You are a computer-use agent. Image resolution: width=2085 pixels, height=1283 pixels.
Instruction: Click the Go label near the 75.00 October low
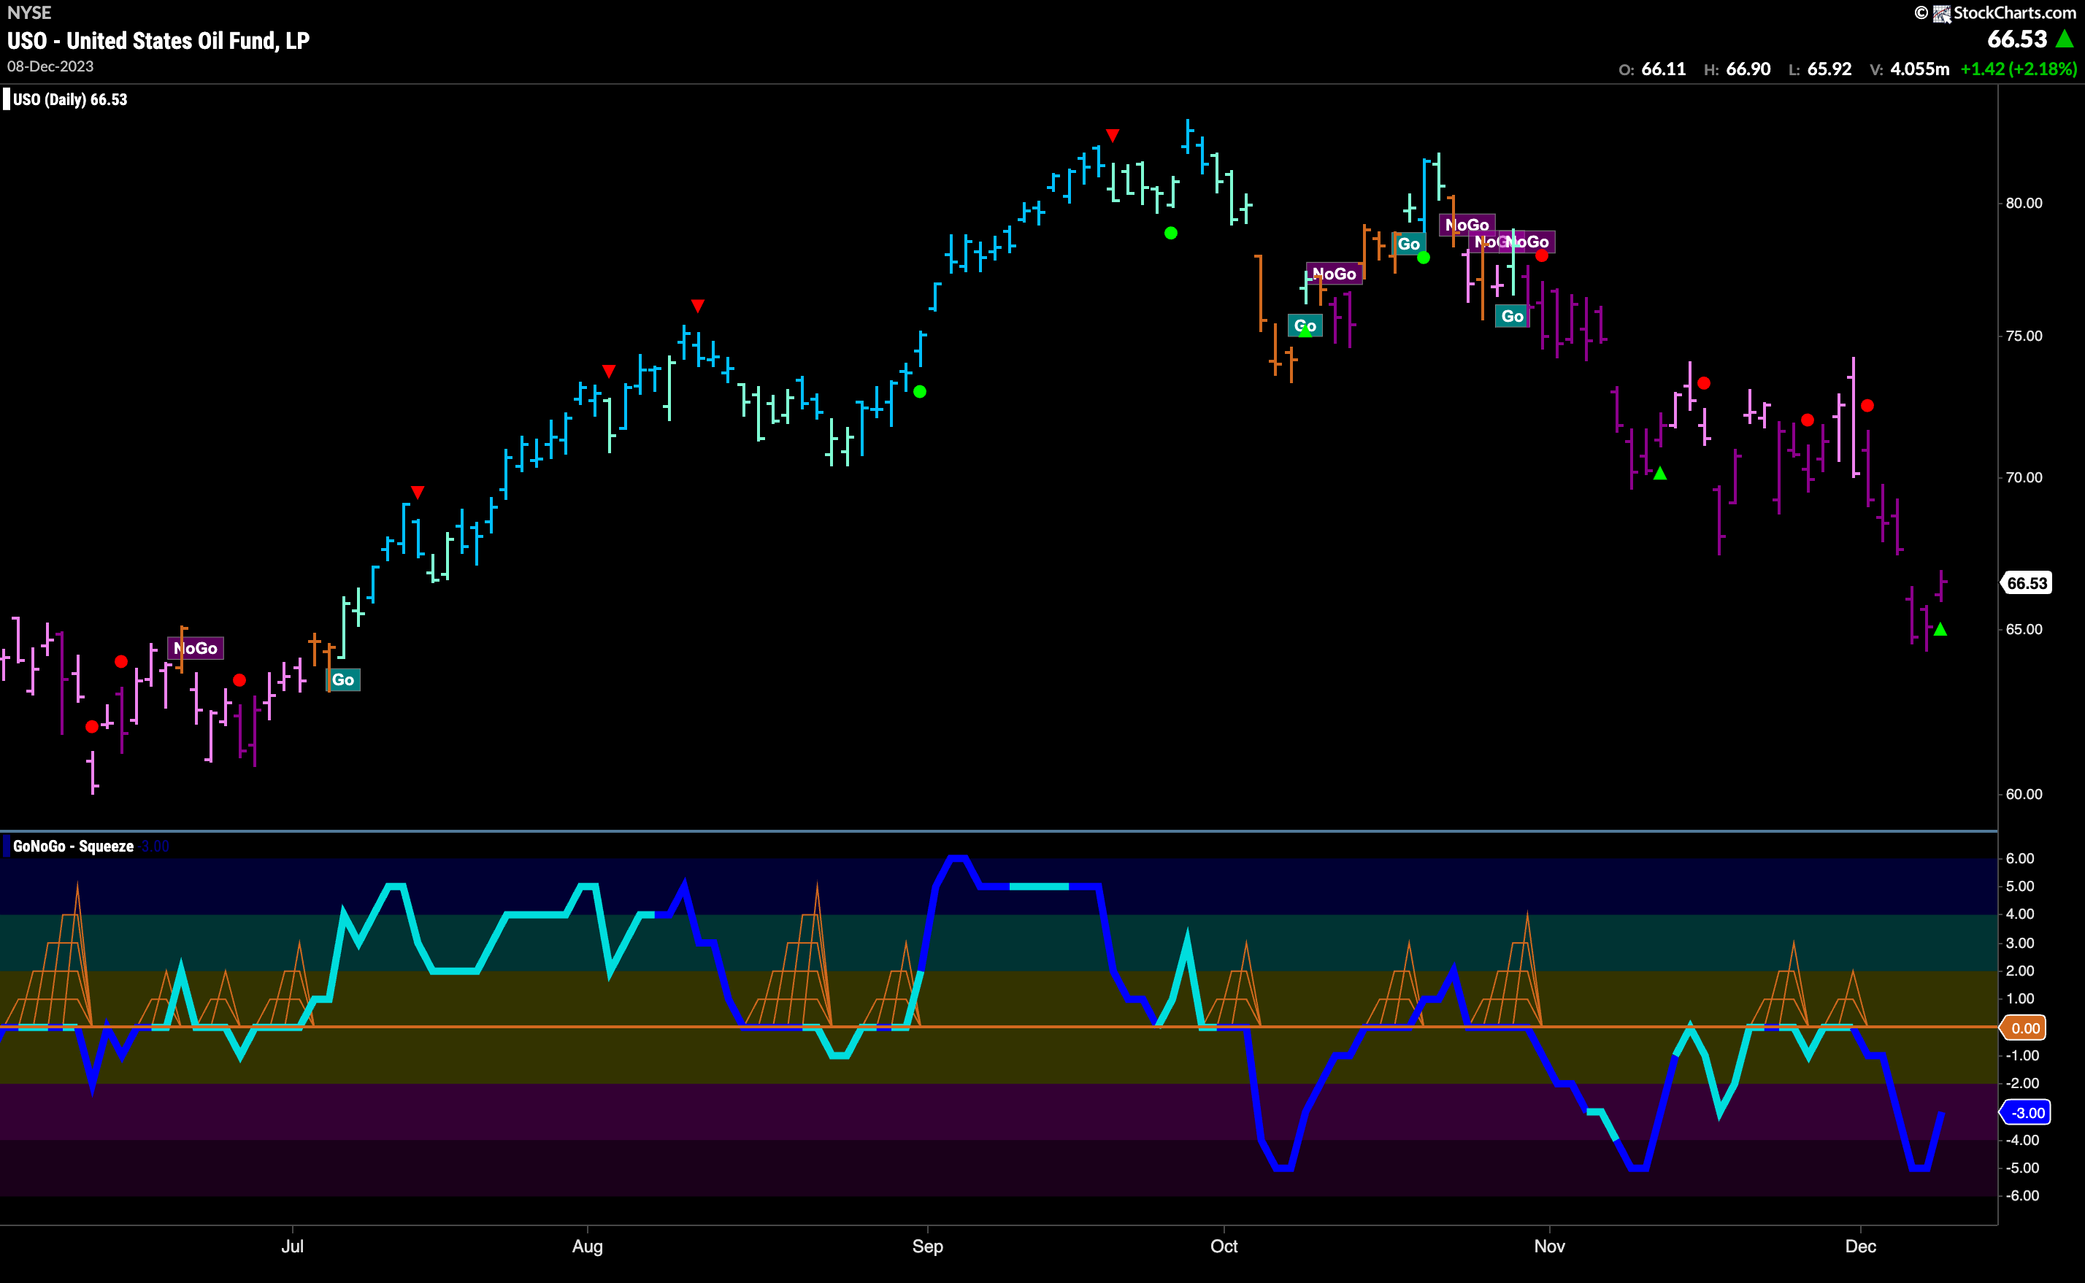click(1305, 325)
